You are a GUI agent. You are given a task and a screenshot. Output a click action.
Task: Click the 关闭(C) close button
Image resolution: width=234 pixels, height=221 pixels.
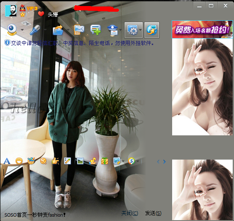point(130,213)
